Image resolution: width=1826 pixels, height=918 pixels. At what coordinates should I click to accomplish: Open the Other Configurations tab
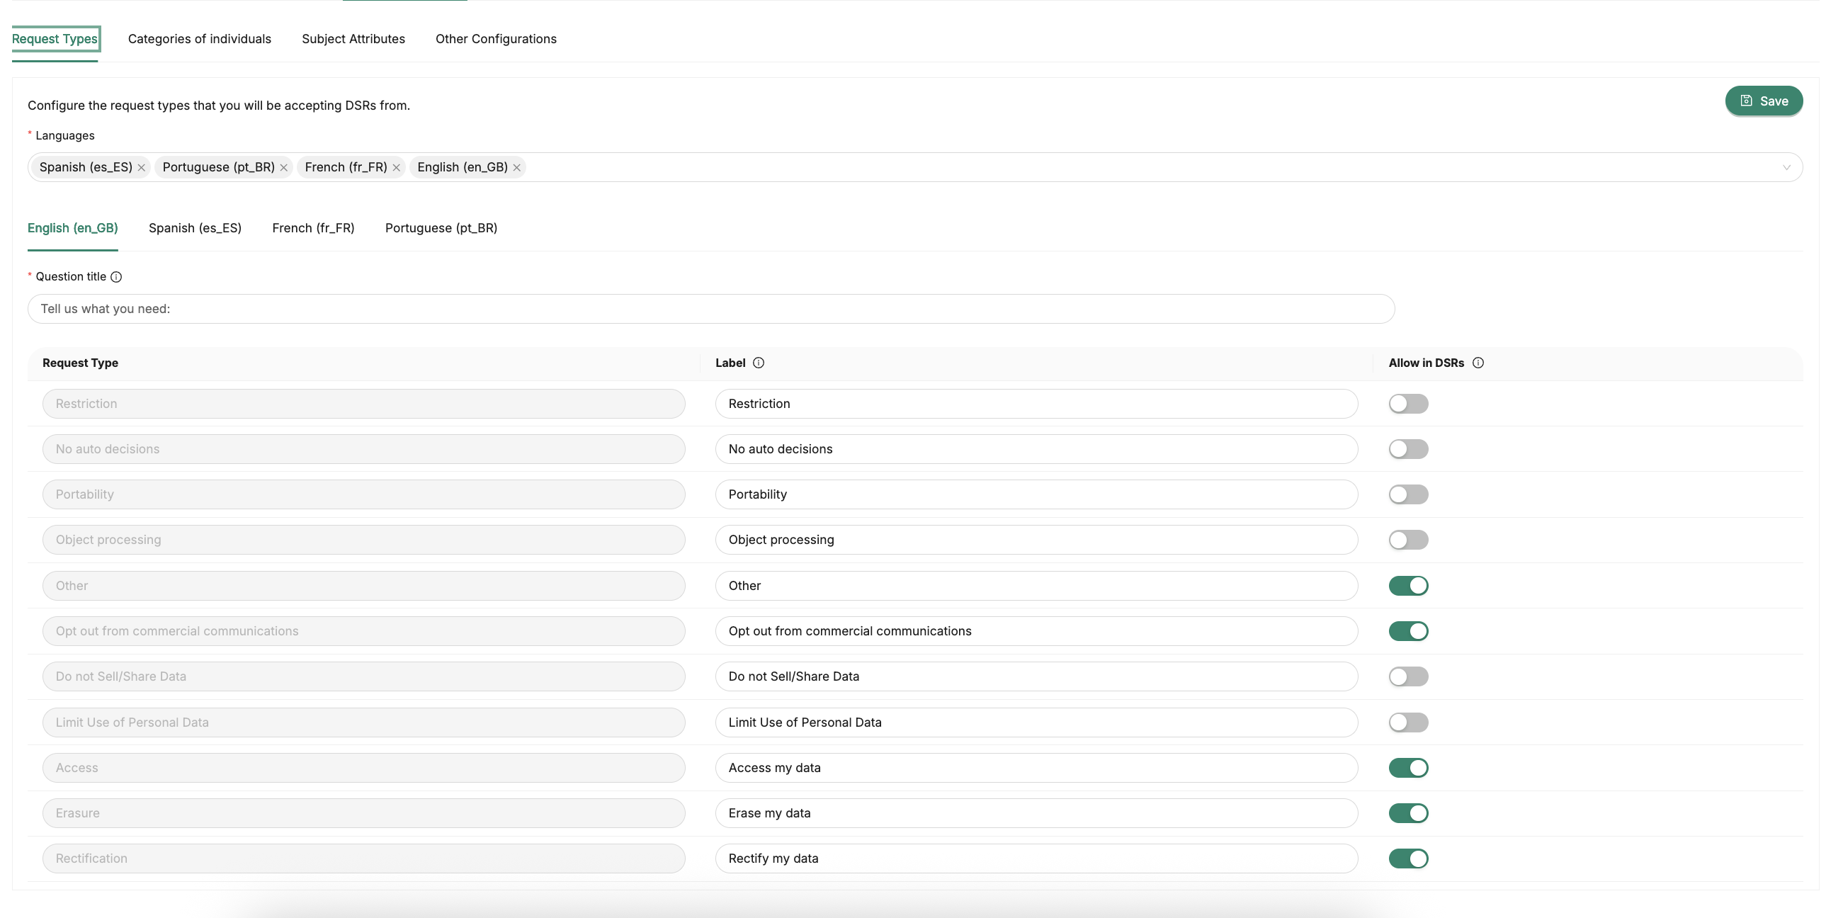click(496, 39)
